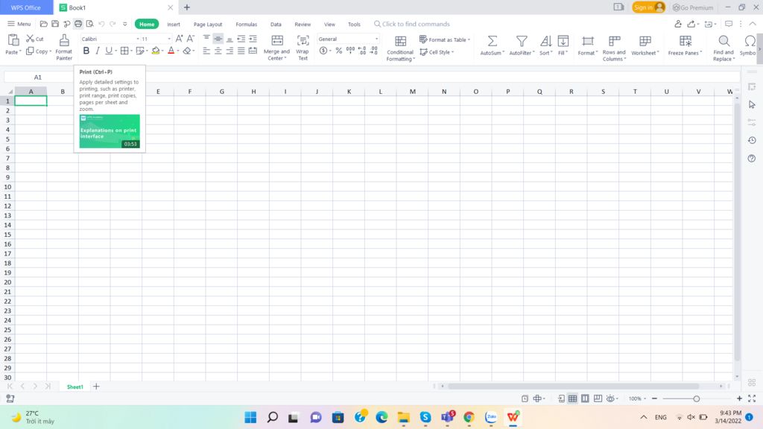
Task: Toggle Middle Align vertical alignment
Action: [x=218, y=39]
